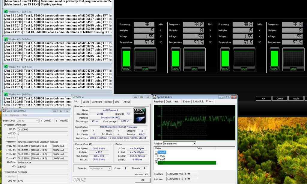Screen dimensions: 307x184
Task: Click the SpeedFan temperature chart
Action: point(195,122)
